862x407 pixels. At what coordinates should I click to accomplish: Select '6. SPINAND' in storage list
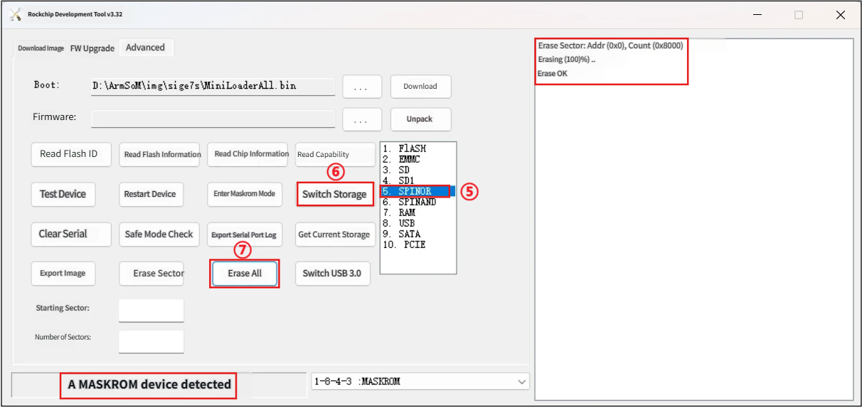(417, 202)
